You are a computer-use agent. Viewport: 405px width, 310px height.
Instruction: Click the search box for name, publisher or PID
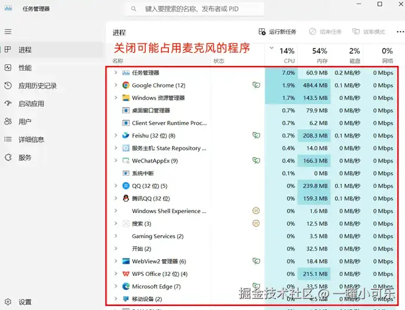click(195, 9)
